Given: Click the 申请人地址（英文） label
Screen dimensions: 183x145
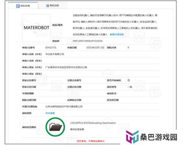Looking at the screenshot, I should coord(32,74).
